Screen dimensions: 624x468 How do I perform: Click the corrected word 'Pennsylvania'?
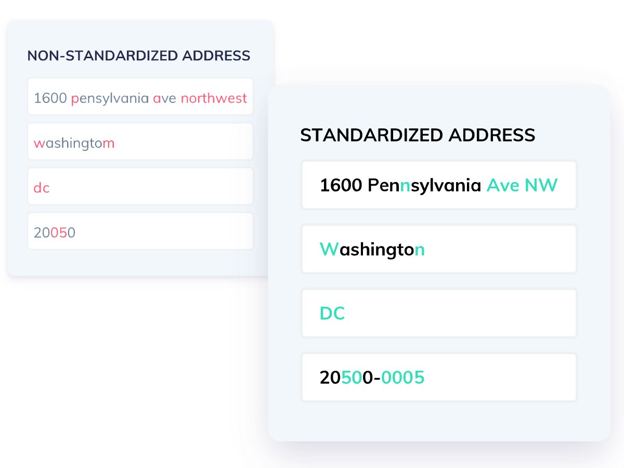click(x=424, y=186)
